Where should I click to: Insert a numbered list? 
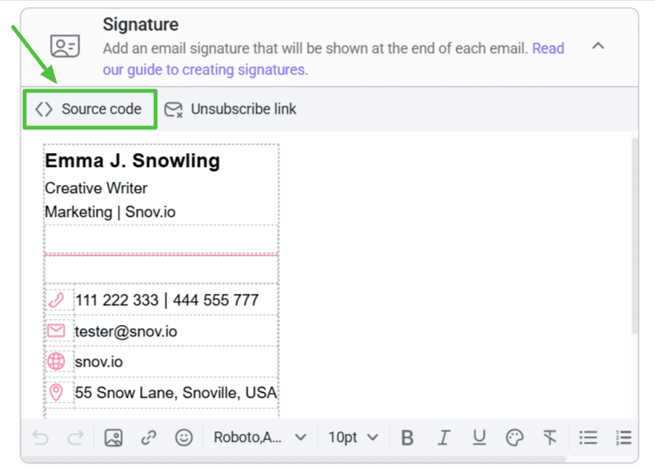[x=624, y=438]
